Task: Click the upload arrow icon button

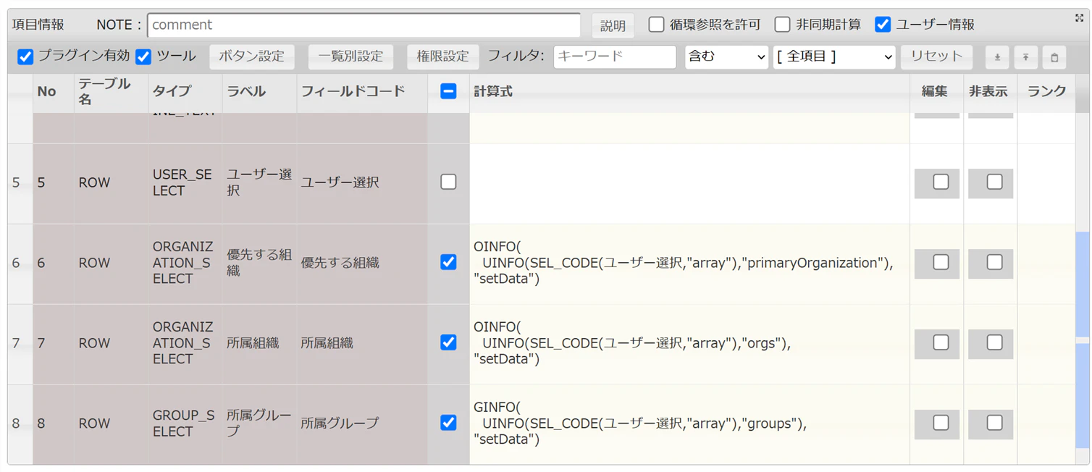Action: [x=1025, y=57]
